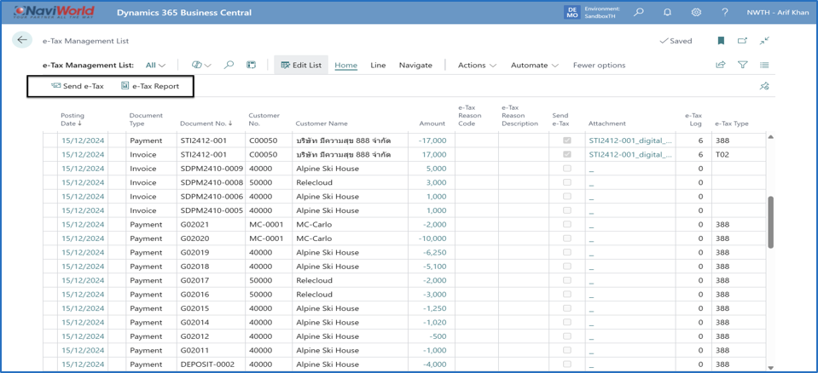Switch layout using the list view icon
Viewport: 818px width, 373px height.
(764, 65)
